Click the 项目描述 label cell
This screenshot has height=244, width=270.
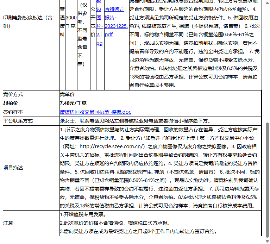point(31,168)
